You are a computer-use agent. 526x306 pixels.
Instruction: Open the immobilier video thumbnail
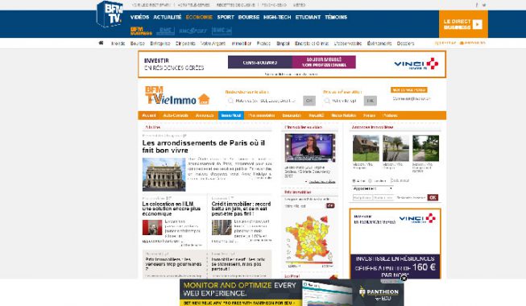coord(310,148)
